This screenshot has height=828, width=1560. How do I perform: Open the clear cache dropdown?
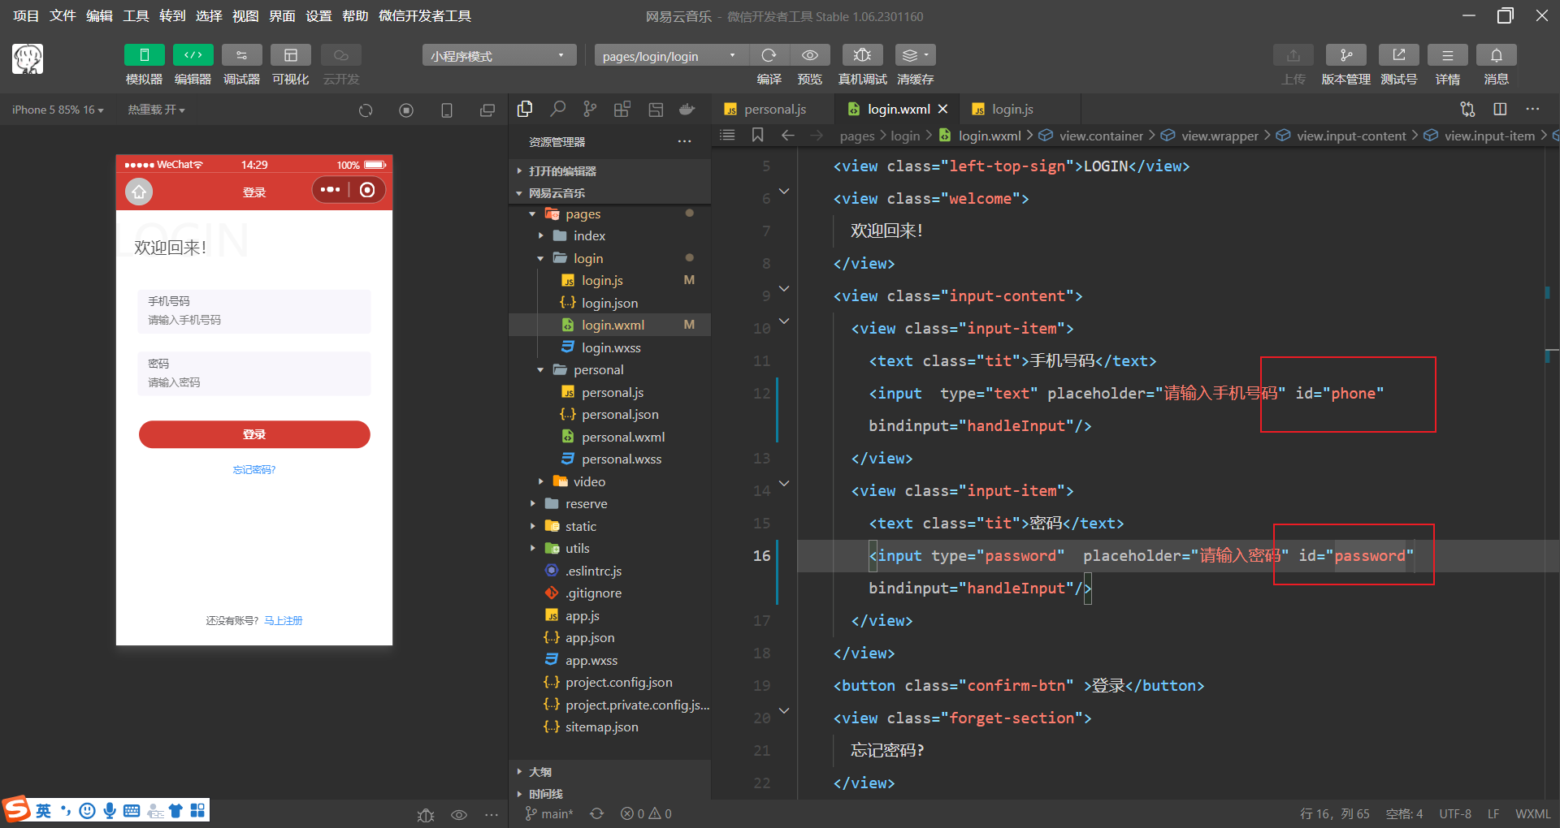point(915,54)
